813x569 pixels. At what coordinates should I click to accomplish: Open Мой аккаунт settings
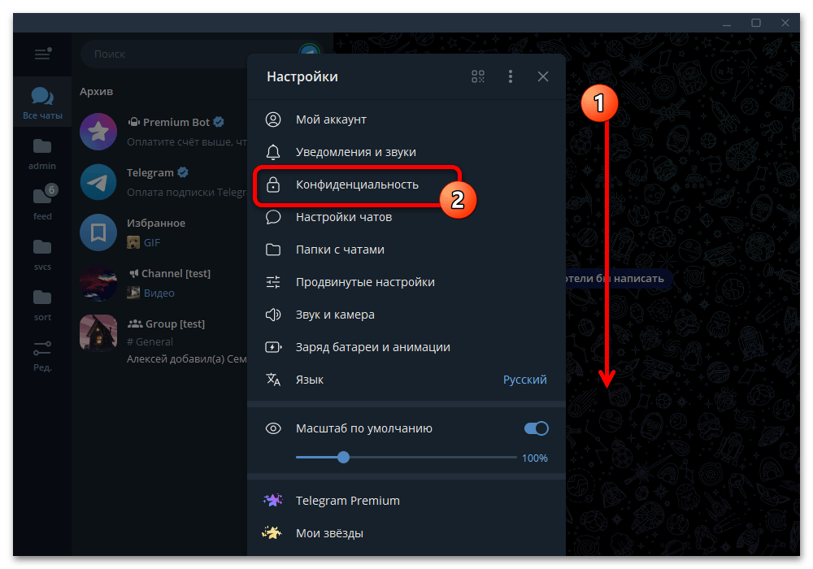click(406, 119)
